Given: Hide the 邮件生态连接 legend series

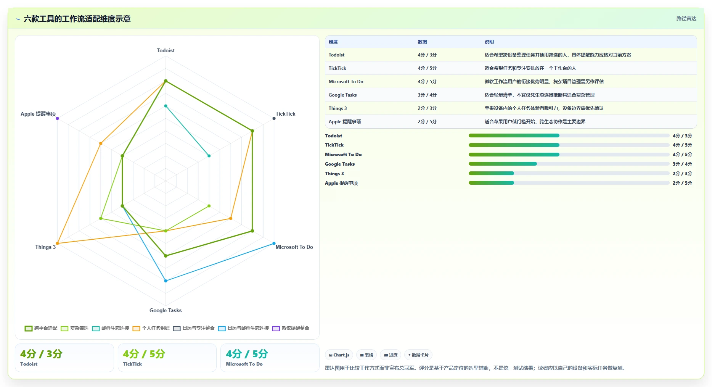Looking at the screenshot, I should 111,328.
